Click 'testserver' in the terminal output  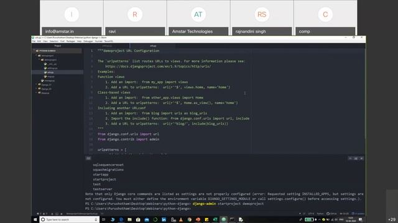click(x=102, y=189)
